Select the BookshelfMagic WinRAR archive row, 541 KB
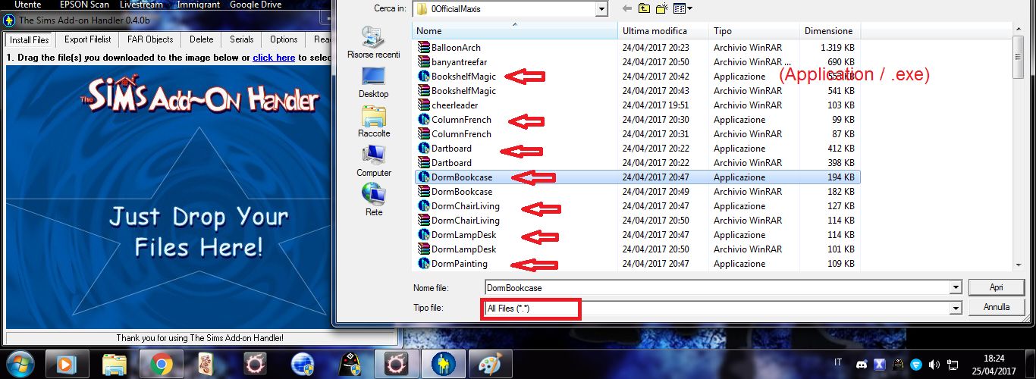Screen dimensions: 1036x379 tap(637, 91)
